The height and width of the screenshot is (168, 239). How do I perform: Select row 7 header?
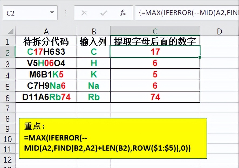[x=8, y=108]
